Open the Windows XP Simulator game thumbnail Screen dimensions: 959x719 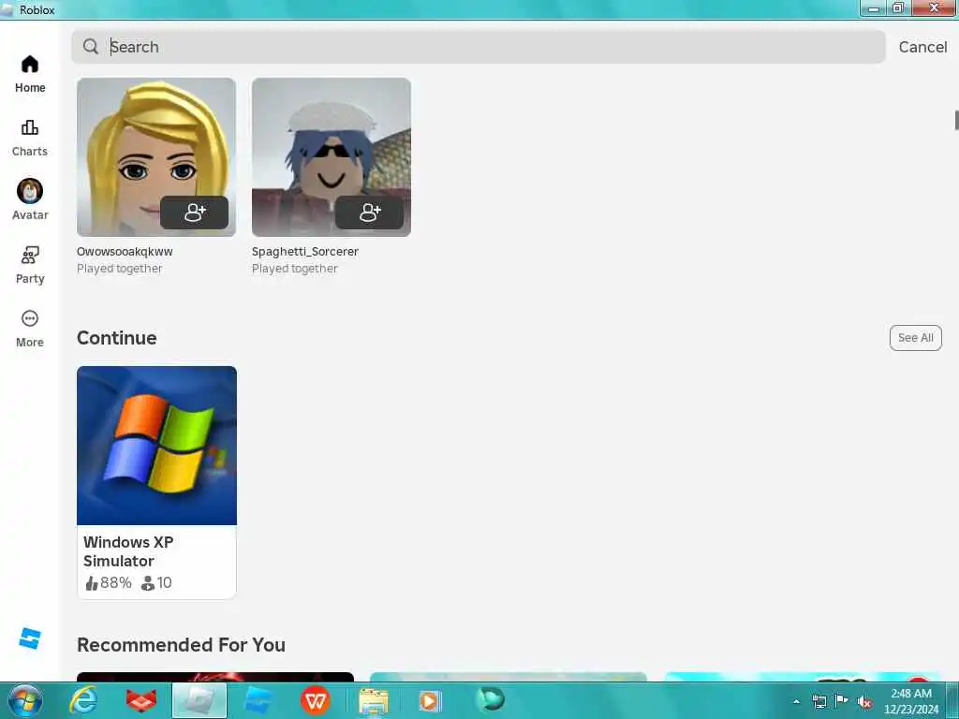[156, 446]
